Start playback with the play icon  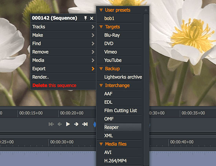tap(68, 124)
